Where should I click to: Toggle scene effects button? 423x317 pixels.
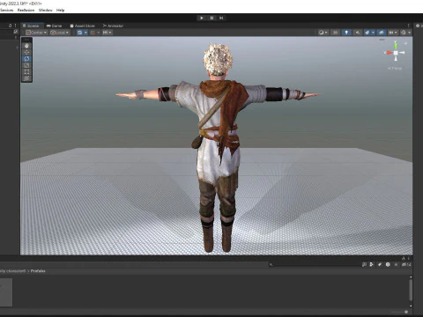pos(367,33)
